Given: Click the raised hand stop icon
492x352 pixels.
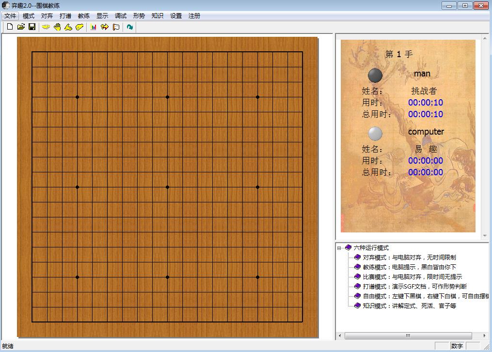Looking at the screenshot, I should coord(57,27).
